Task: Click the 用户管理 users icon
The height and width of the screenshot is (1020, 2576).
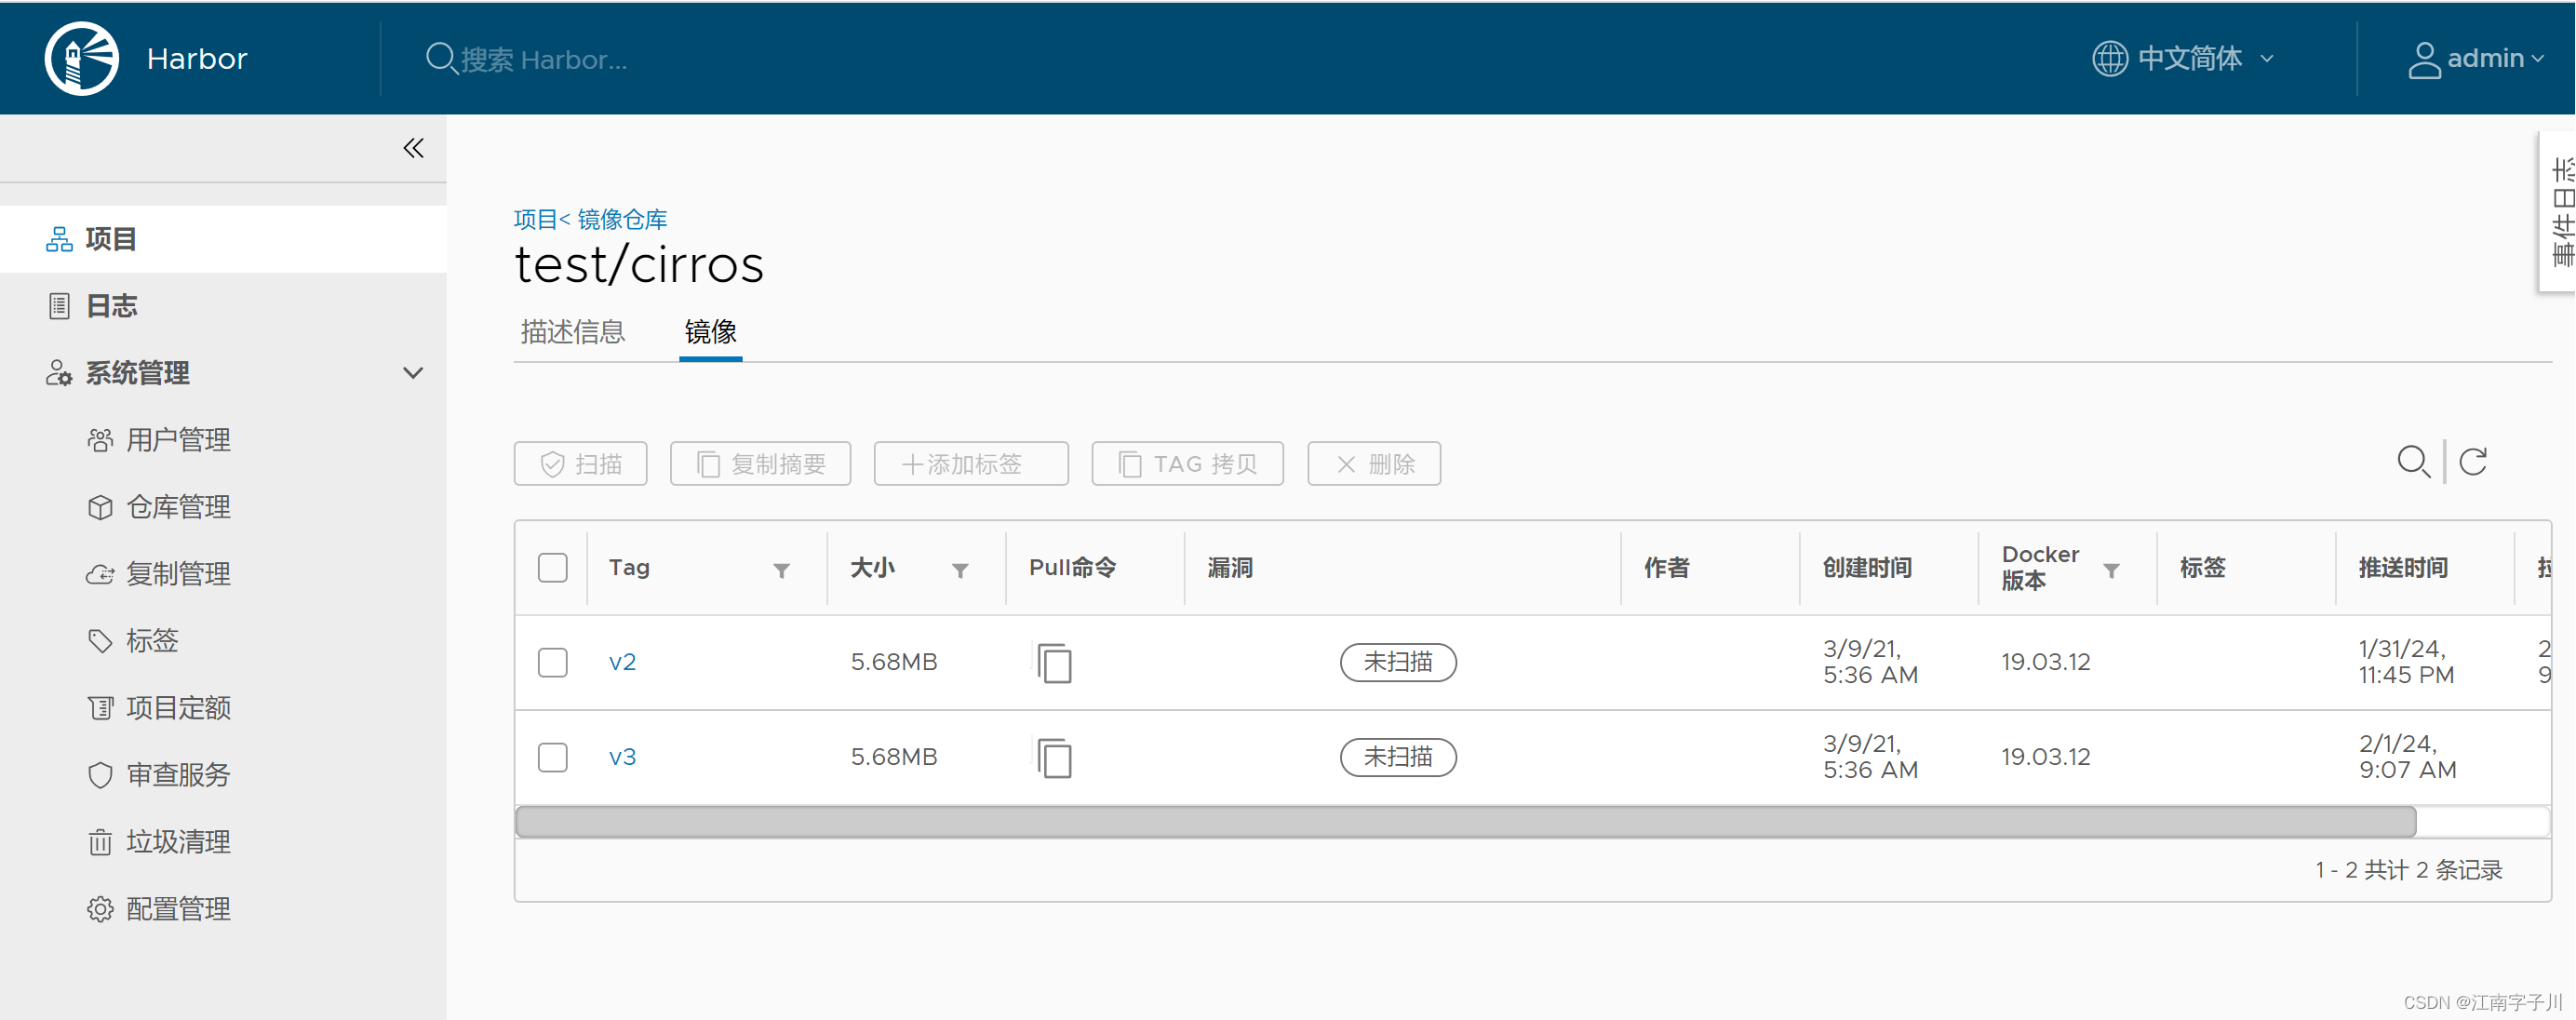Action: [100, 440]
